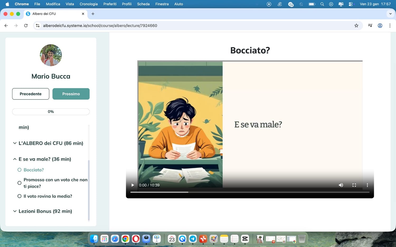Open the site information icon in address bar

click(38, 26)
